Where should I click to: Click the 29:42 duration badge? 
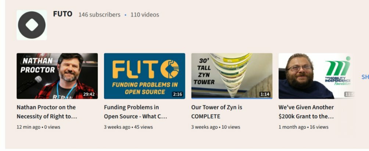(89, 94)
